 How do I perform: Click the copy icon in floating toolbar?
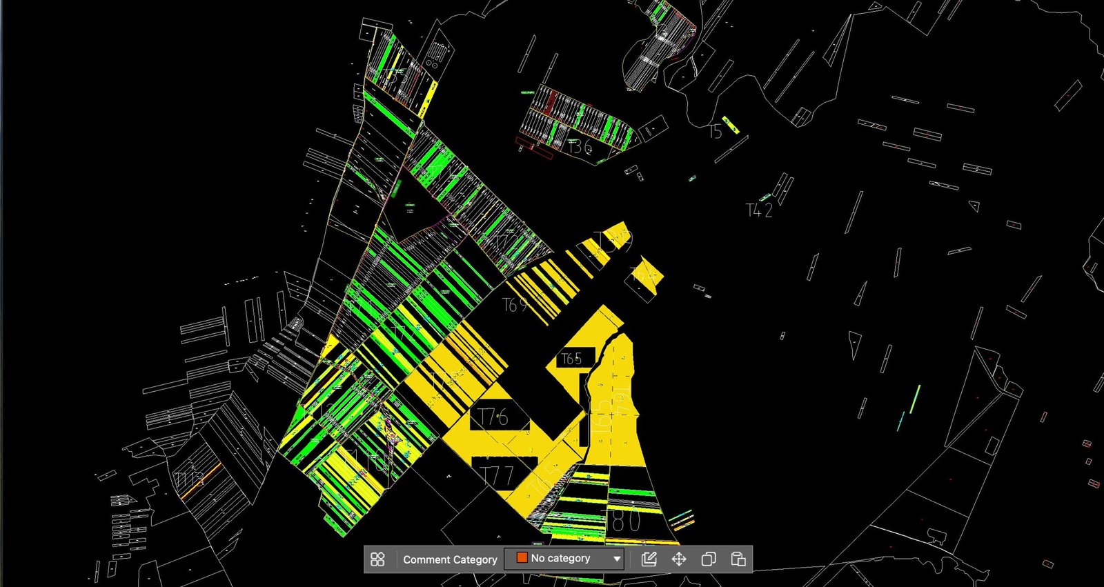(x=709, y=559)
